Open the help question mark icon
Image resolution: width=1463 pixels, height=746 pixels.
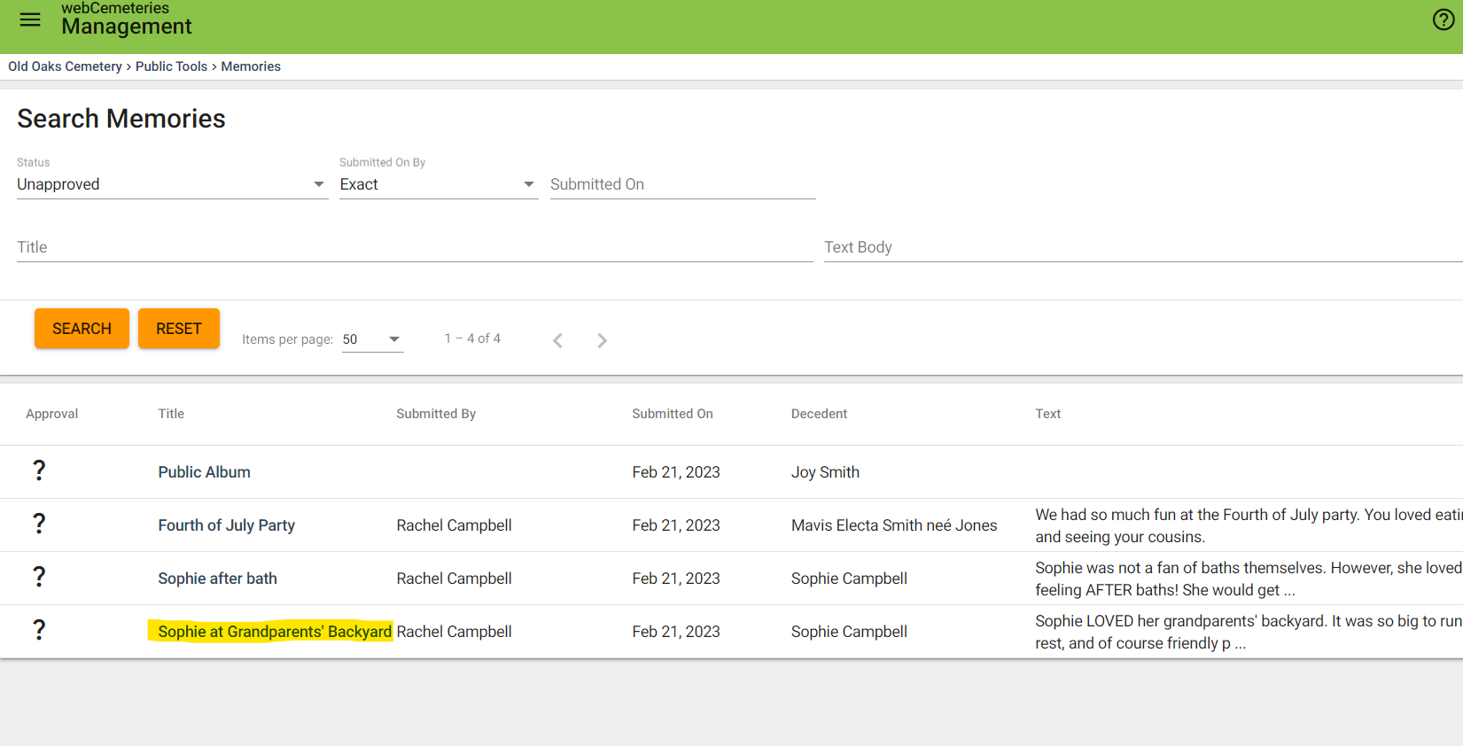pyautogui.click(x=1444, y=19)
